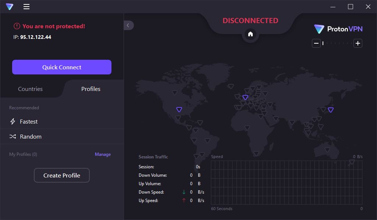Click the shuffle Random icon
This screenshot has height=220, width=377.
(x=13, y=137)
